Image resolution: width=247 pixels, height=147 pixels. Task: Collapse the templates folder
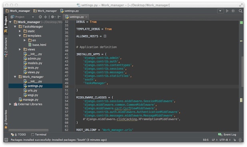pyautogui.click(x=20, y=36)
